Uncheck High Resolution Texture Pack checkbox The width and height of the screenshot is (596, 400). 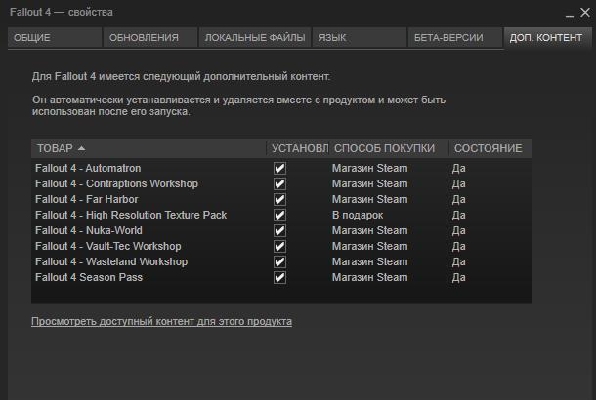pos(279,216)
